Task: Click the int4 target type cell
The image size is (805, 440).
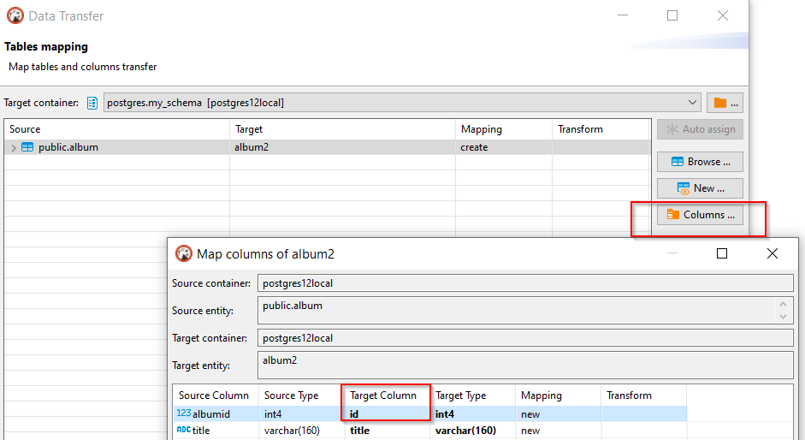Action: [x=473, y=413]
